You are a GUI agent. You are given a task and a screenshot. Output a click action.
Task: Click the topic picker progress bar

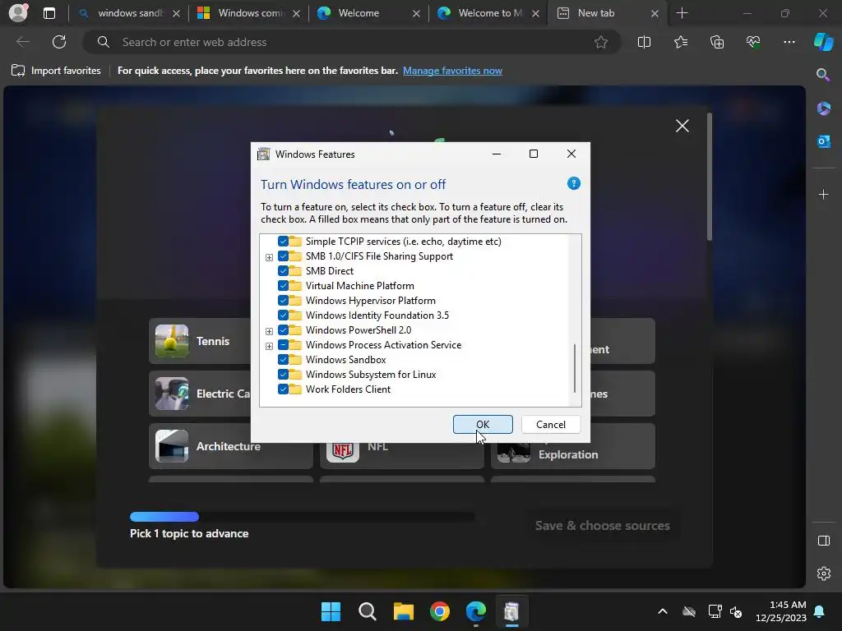(303, 517)
